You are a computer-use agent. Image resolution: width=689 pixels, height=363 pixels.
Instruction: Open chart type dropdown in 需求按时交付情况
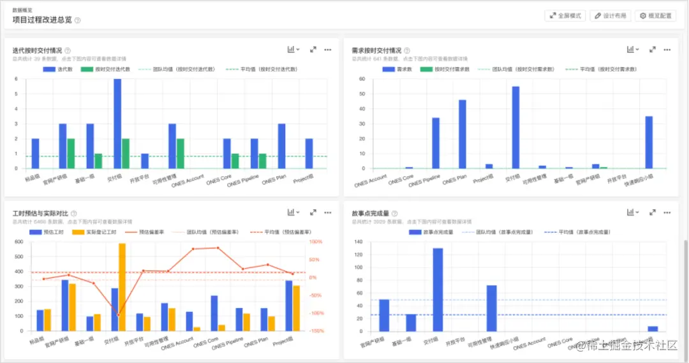pos(633,50)
